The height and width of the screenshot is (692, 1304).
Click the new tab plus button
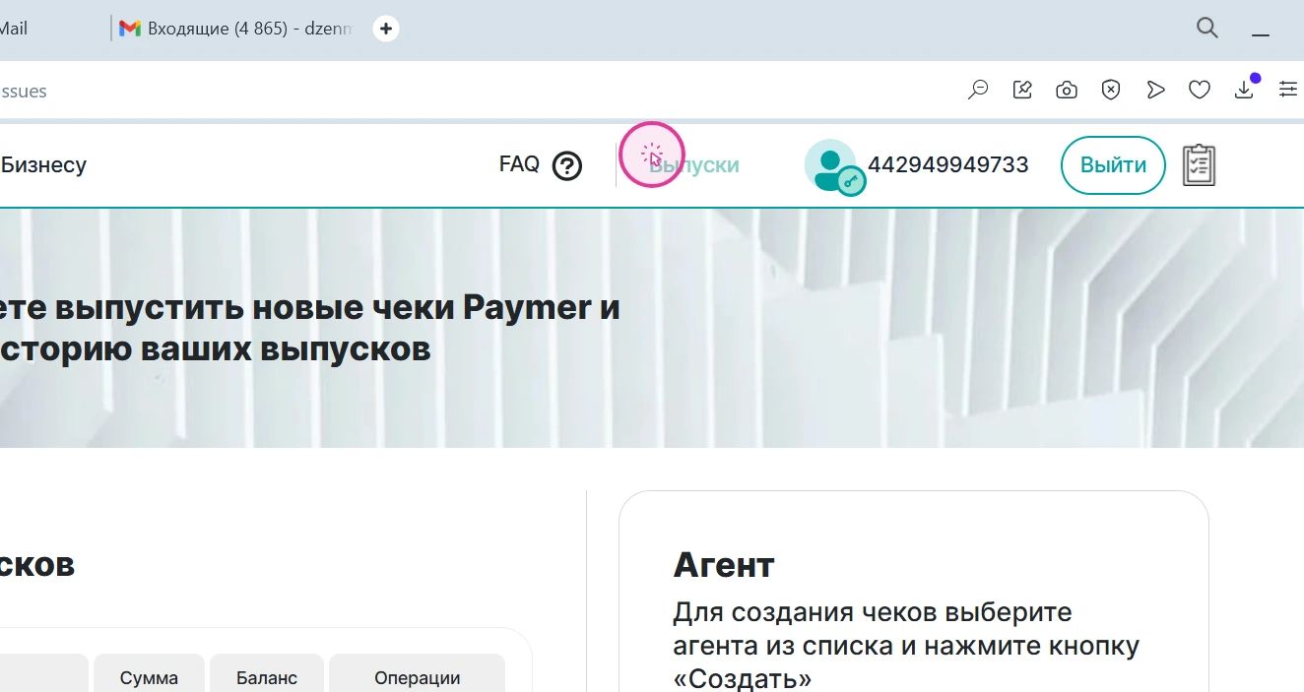pyautogui.click(x=386, y=29)
